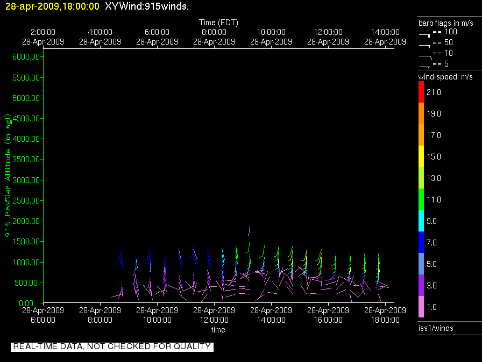
Task: Click the 'barb flags in m/s' legend heading
Action: tap(446, 23)
